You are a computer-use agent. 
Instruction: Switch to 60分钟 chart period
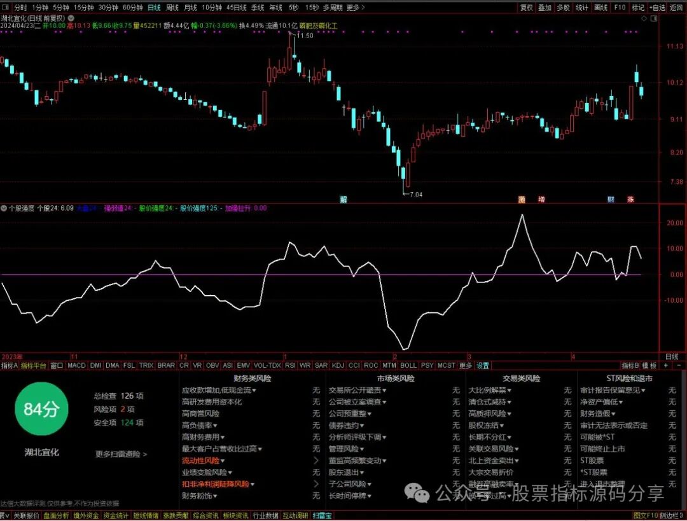click(x=133, y=8)
